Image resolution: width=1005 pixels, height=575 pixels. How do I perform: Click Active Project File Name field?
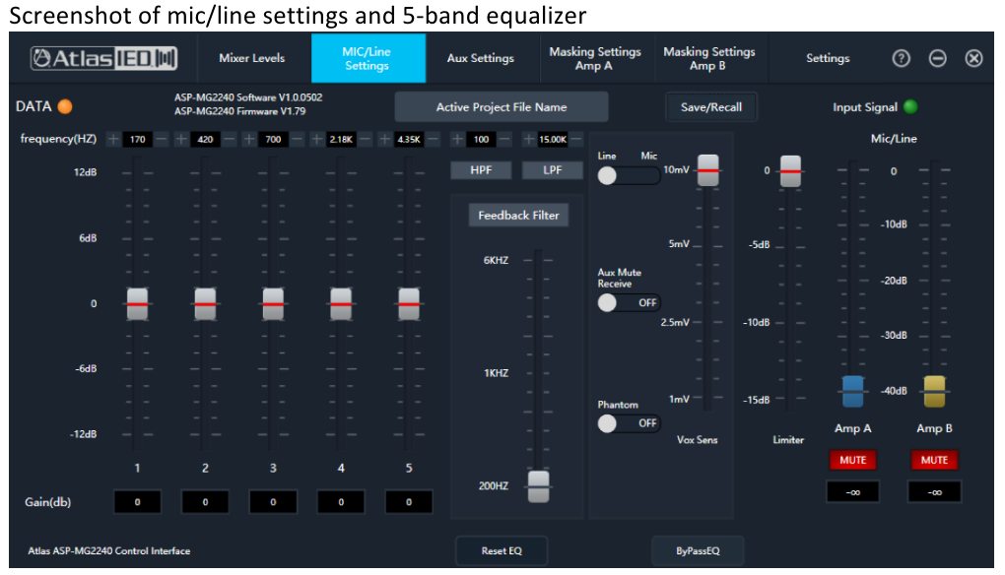(x=502, y=107)
